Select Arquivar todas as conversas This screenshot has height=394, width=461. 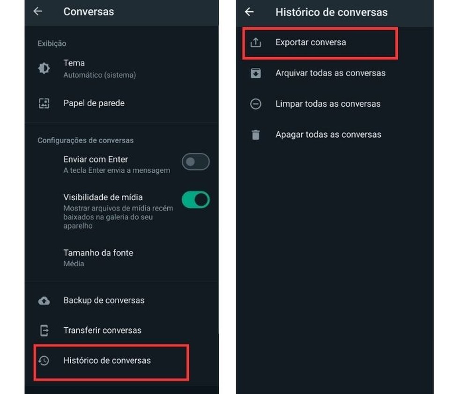(x=335, y=73)
